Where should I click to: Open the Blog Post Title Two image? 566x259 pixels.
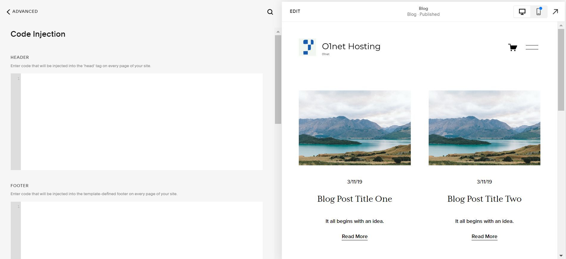484,128
